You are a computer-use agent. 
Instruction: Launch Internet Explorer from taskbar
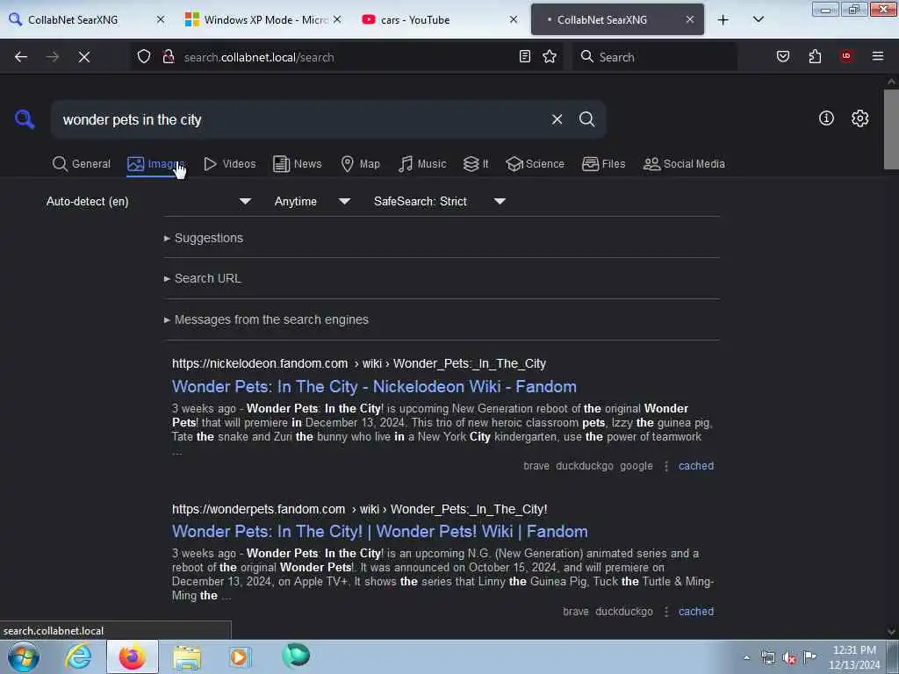pos(78,656)
